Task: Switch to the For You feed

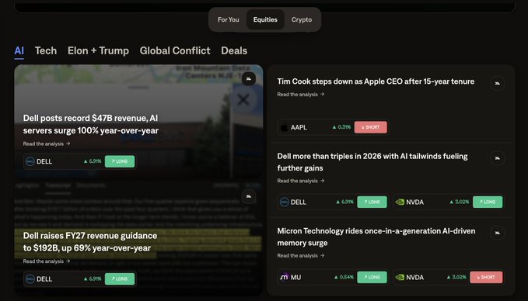Action: pos(229,20)
